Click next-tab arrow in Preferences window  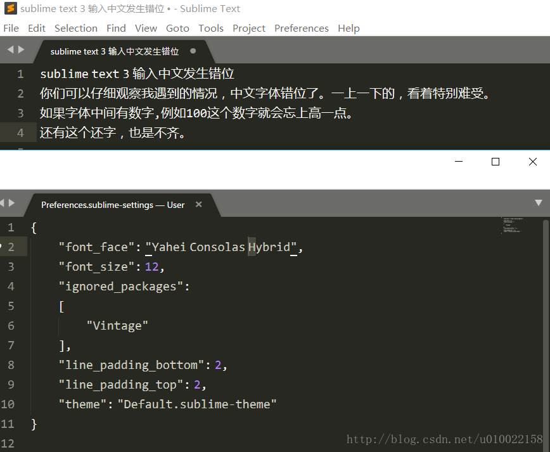(x=12, y=203)
